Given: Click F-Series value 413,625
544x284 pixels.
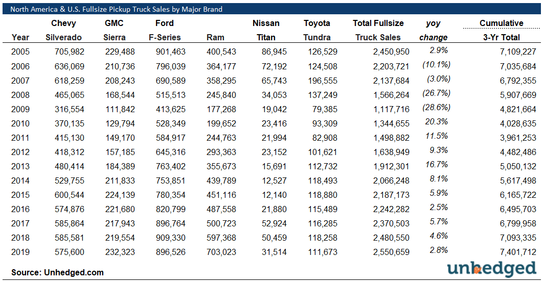Looking at the screenshot, I should point(171,109).
